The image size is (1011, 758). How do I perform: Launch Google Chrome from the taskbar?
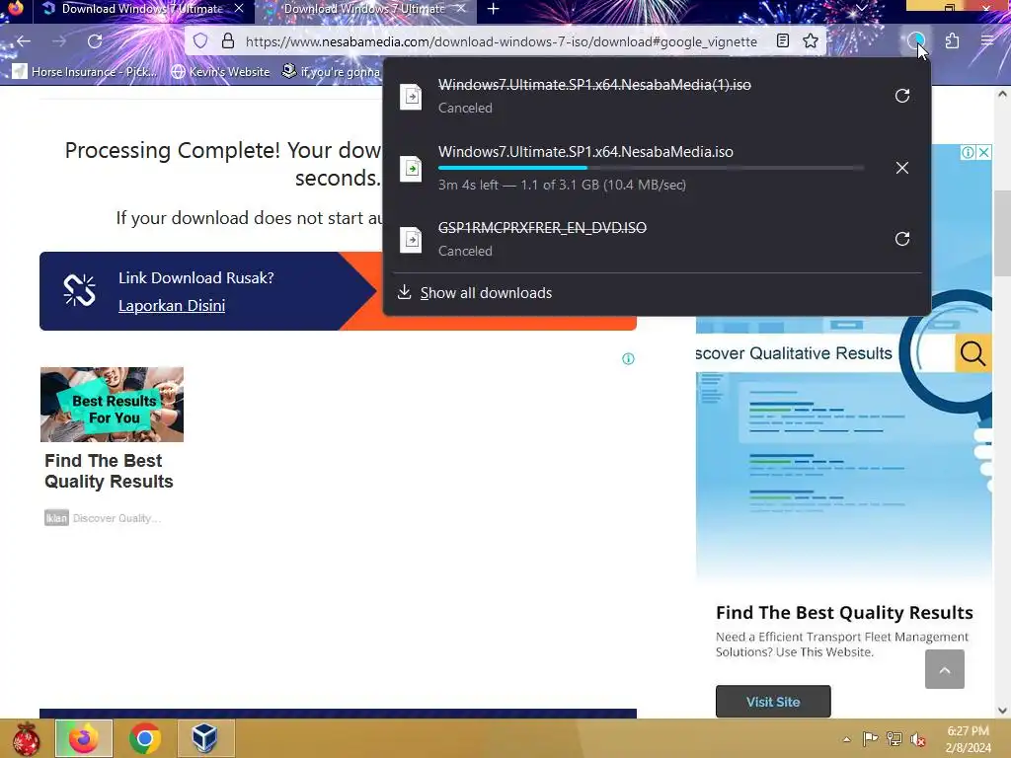(144, 738)
